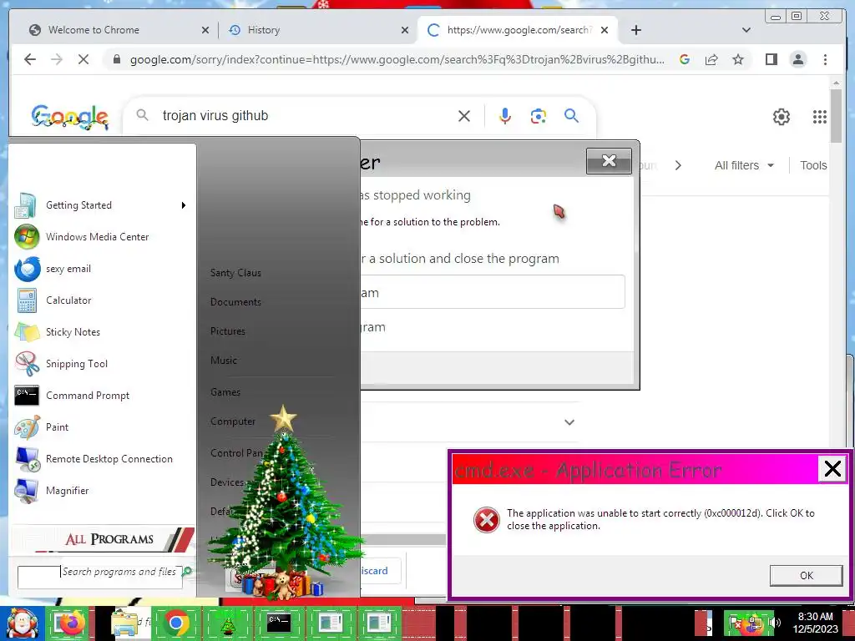
Task: Open Computer in Start menu
Action: [233, 421]
